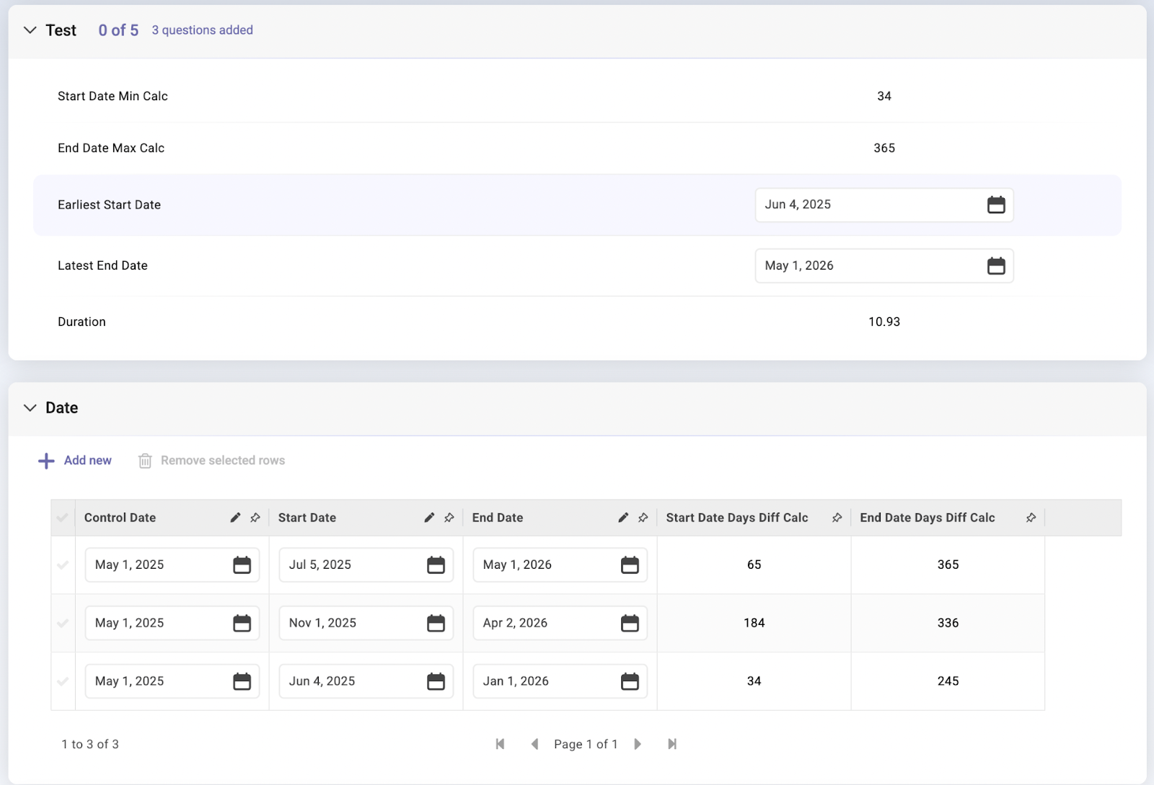Open calendar icon for Apr 2, 2026
Screen dimensions: 1154x785
(x=630, y=623)
